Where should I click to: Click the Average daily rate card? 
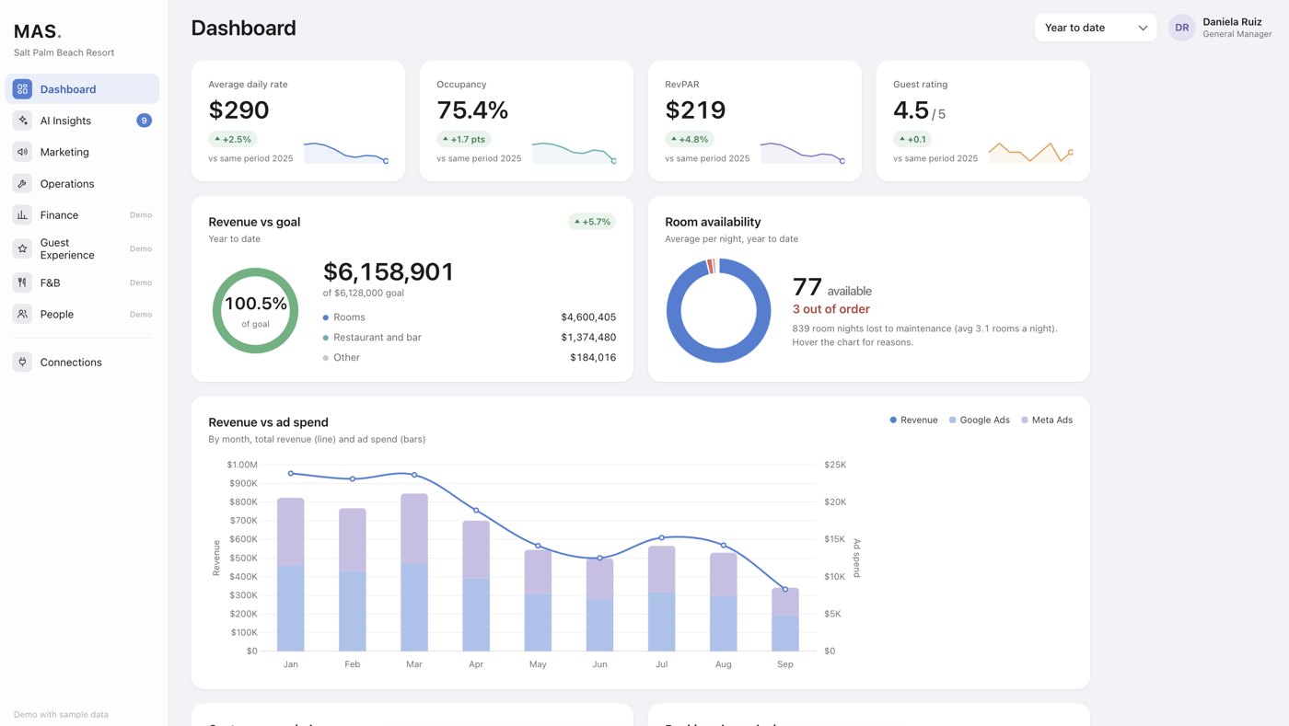point(298,121)
